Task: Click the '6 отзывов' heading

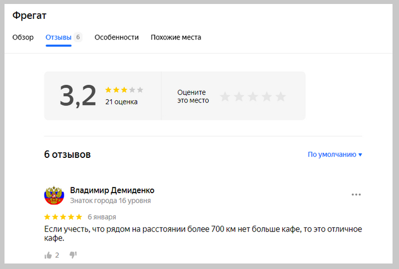Action: point(67,154)
